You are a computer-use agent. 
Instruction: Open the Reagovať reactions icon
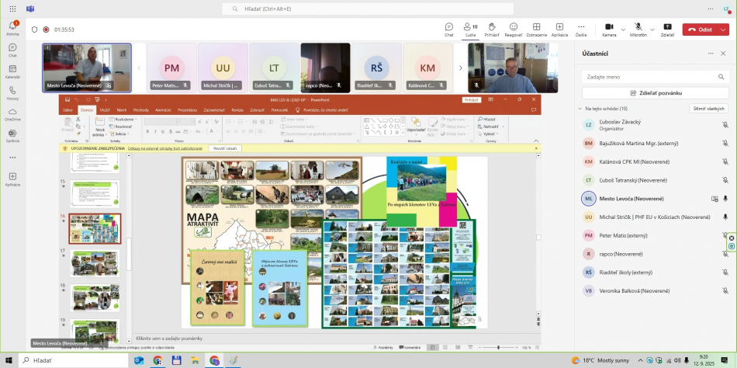tap(514, 27)
